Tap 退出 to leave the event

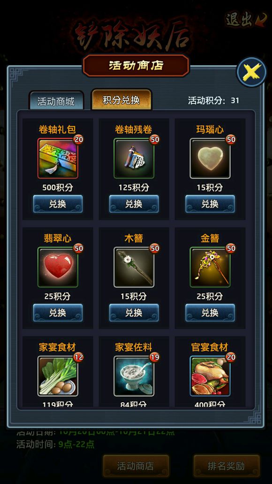pos(246,19)
